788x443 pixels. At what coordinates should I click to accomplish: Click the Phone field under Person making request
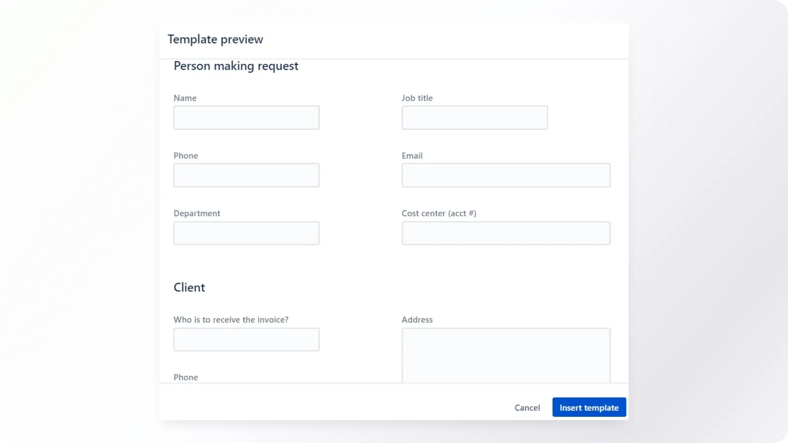pos(246,175)
